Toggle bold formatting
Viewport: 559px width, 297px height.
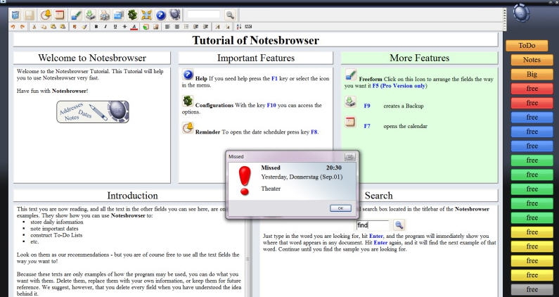(x=96, y=27)
